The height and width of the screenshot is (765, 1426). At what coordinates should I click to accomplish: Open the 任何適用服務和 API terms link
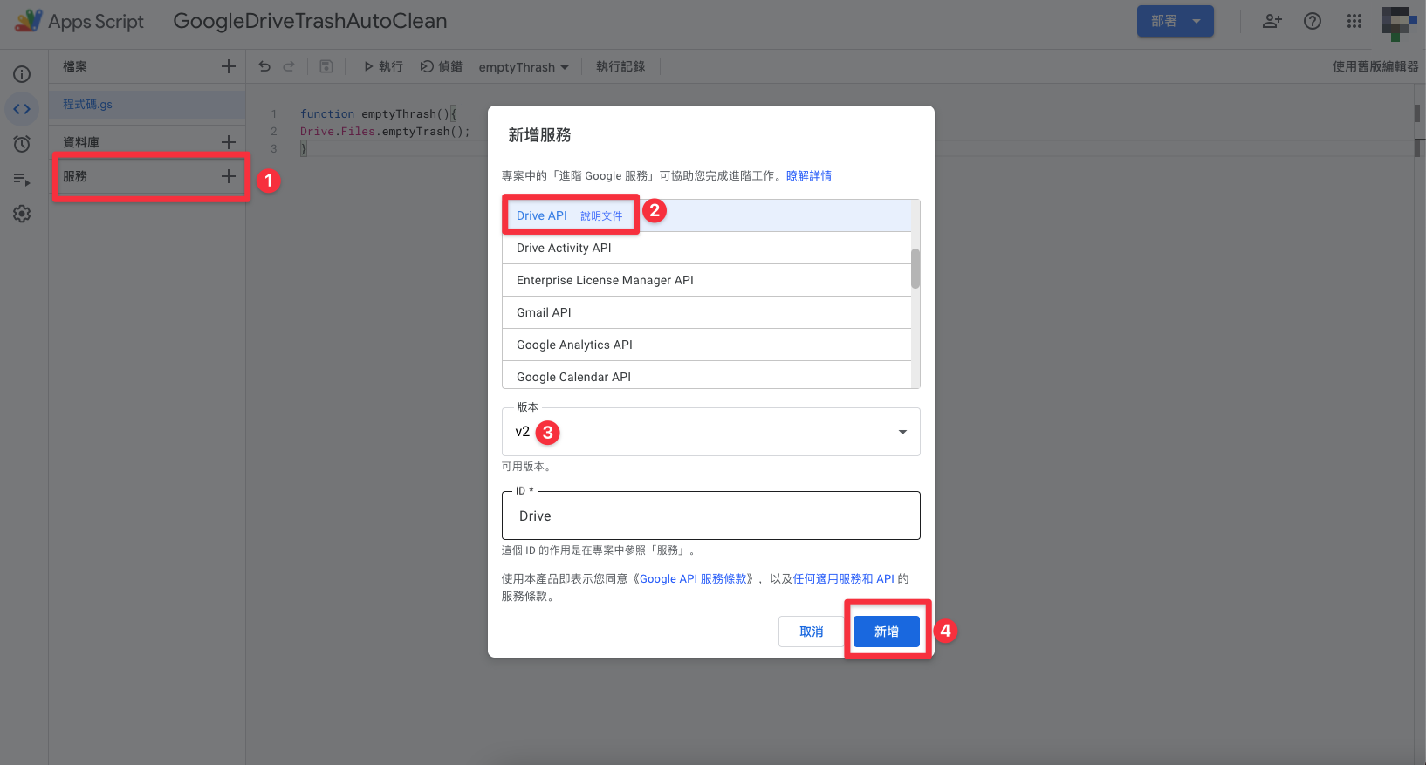(x=844, y=578)
